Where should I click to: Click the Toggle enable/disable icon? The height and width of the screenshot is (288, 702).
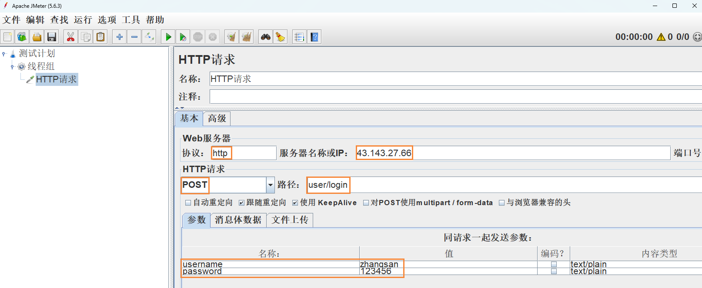coord(149,37)
